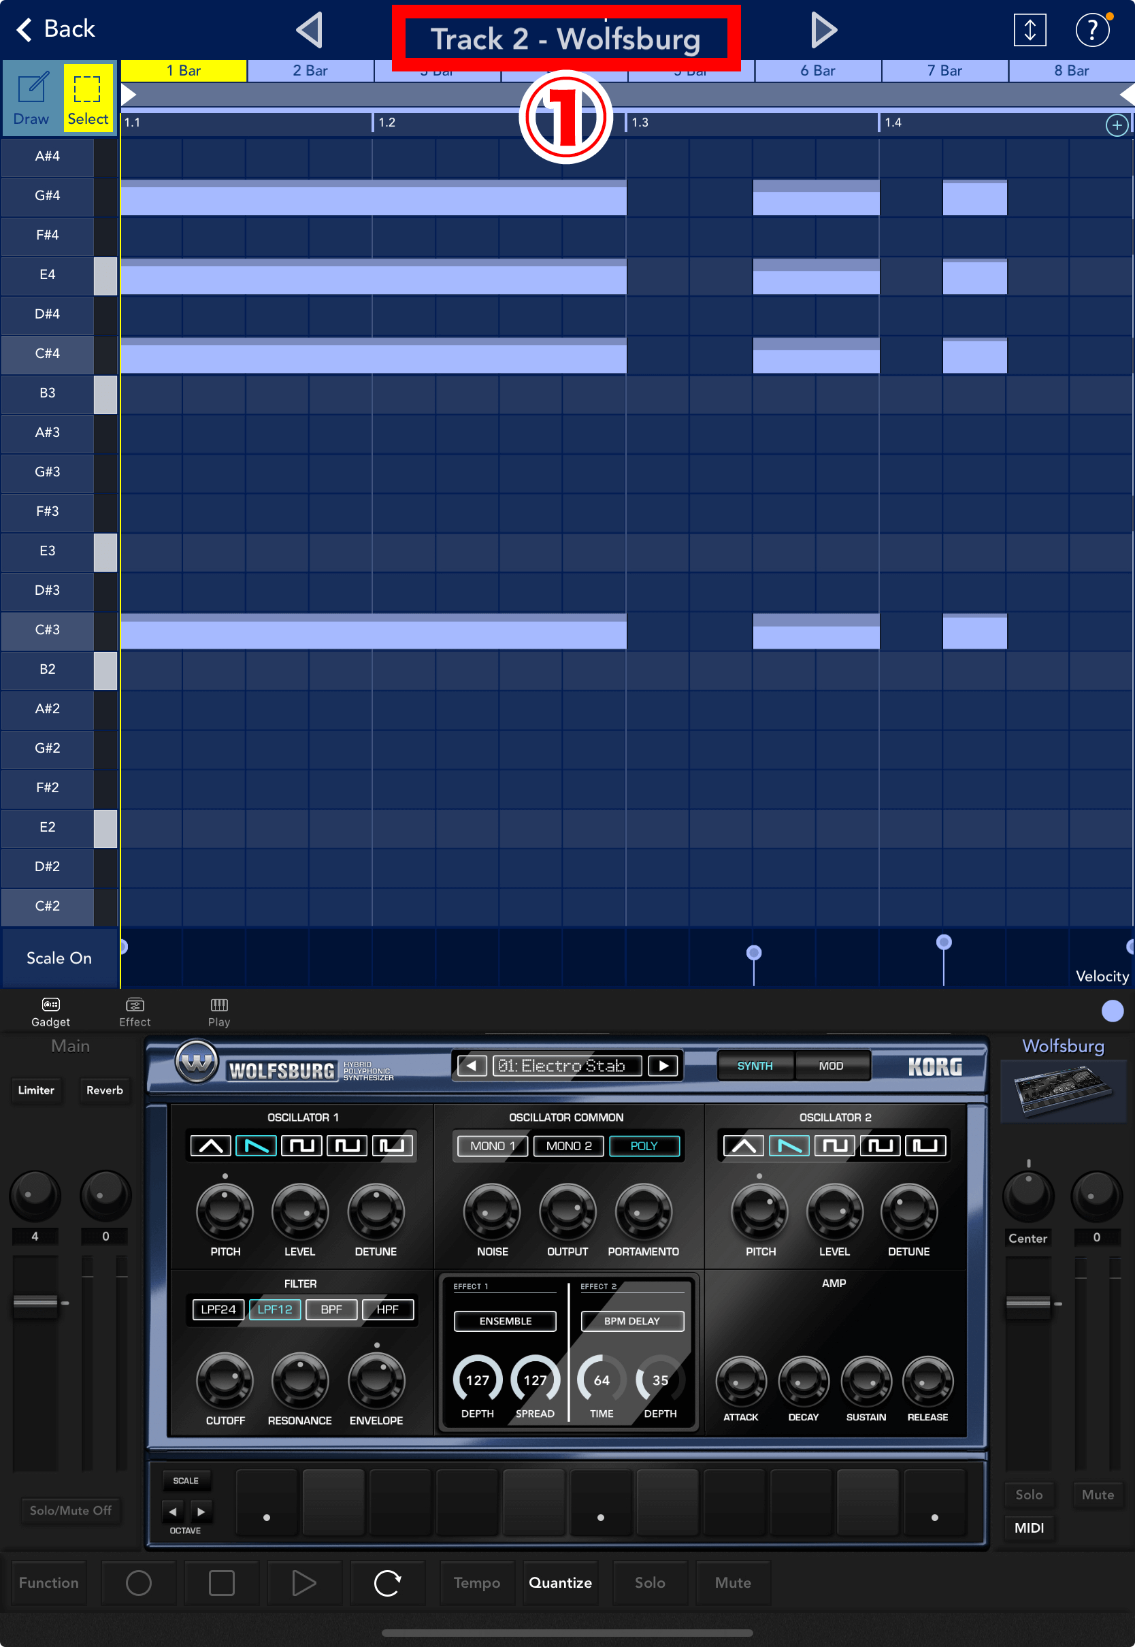Toggle Solo on the Wolfsburg channel

(x=1028, y=1494)
